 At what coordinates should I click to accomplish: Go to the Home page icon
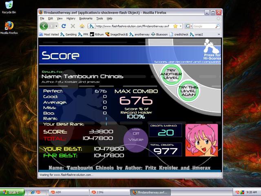(x=82, y=26)
